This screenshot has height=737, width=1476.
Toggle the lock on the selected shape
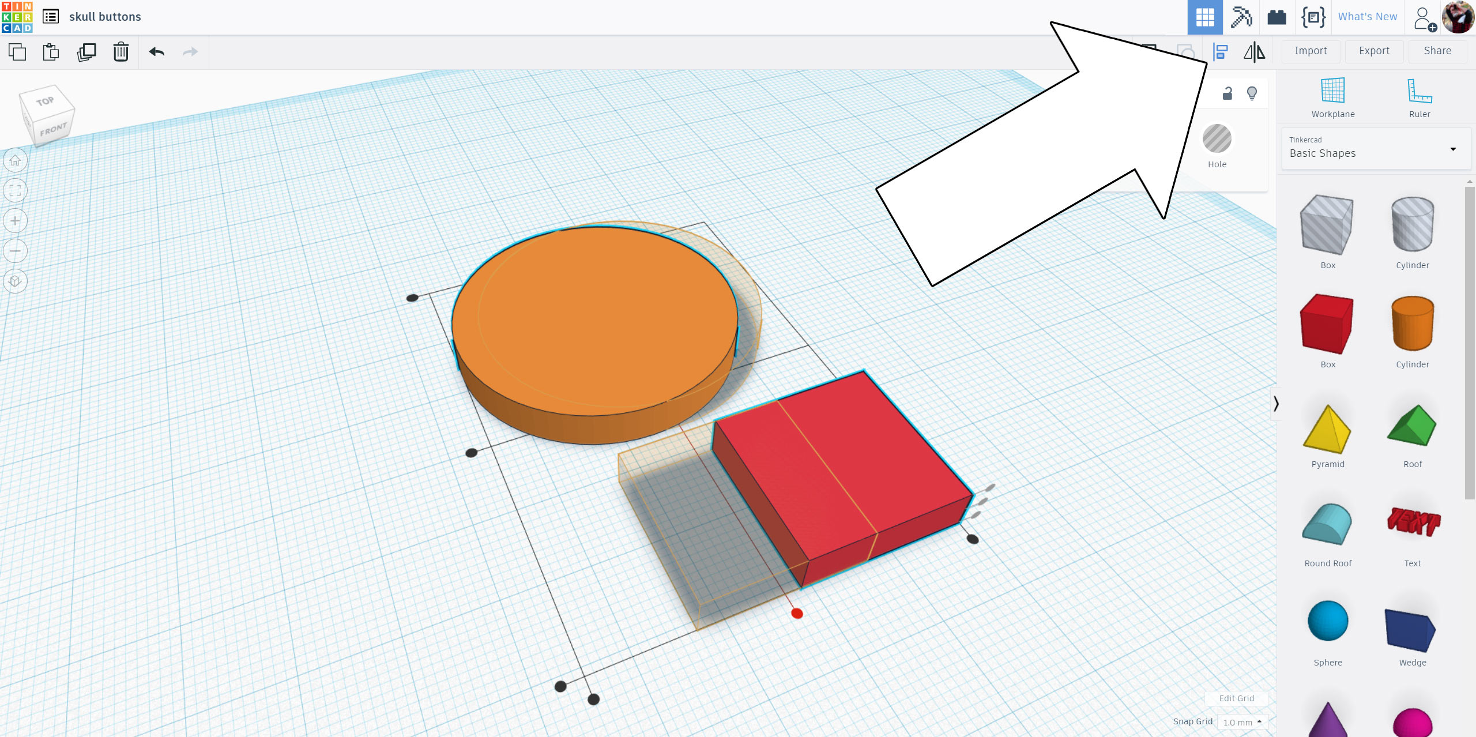click(1226, 93)
